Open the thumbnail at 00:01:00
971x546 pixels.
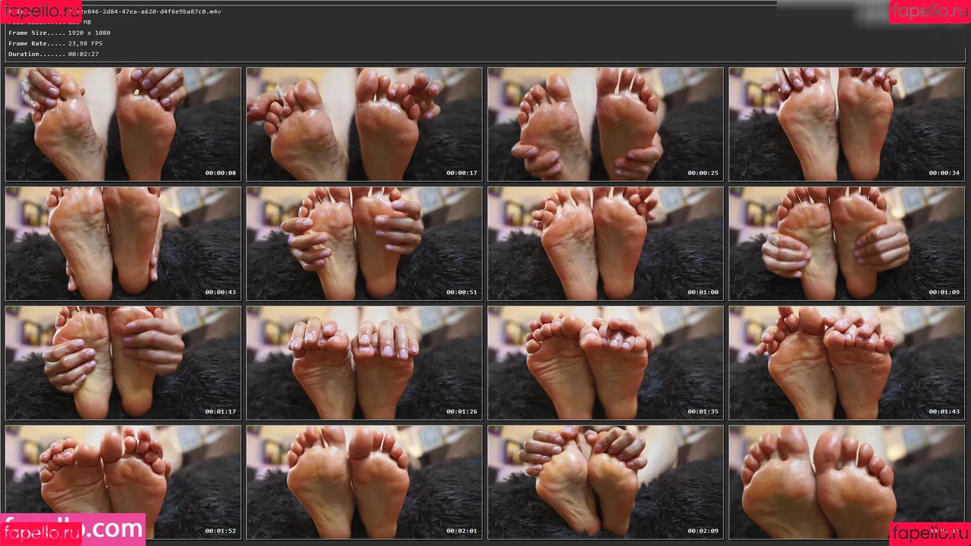pos(606,243)
